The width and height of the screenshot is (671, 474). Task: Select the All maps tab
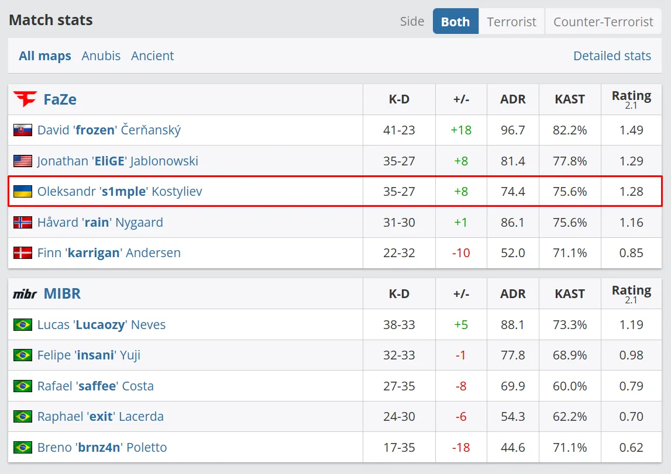[45, 56]
